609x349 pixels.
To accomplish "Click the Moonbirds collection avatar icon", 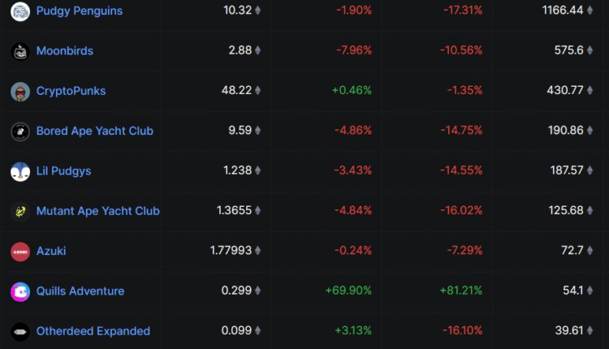I will (x=20, y=51).
